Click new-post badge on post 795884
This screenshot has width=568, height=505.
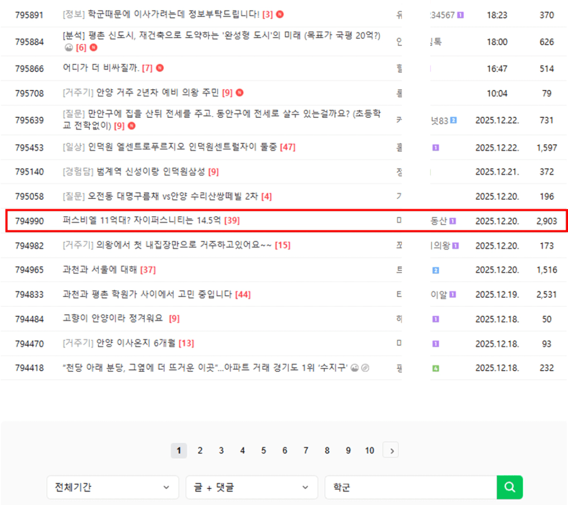94,48
